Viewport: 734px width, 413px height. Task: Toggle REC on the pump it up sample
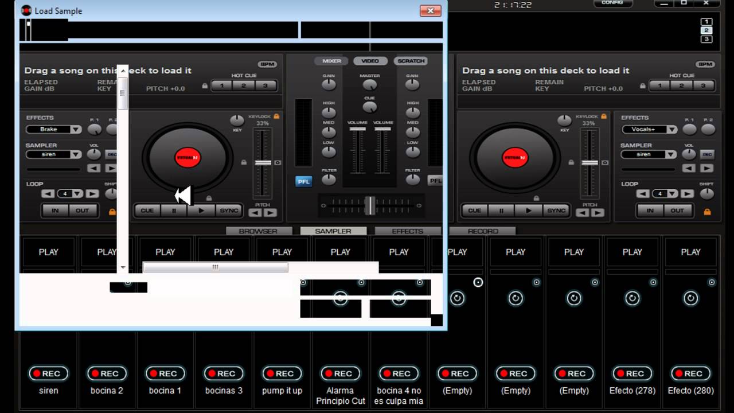tap(282, 373)
